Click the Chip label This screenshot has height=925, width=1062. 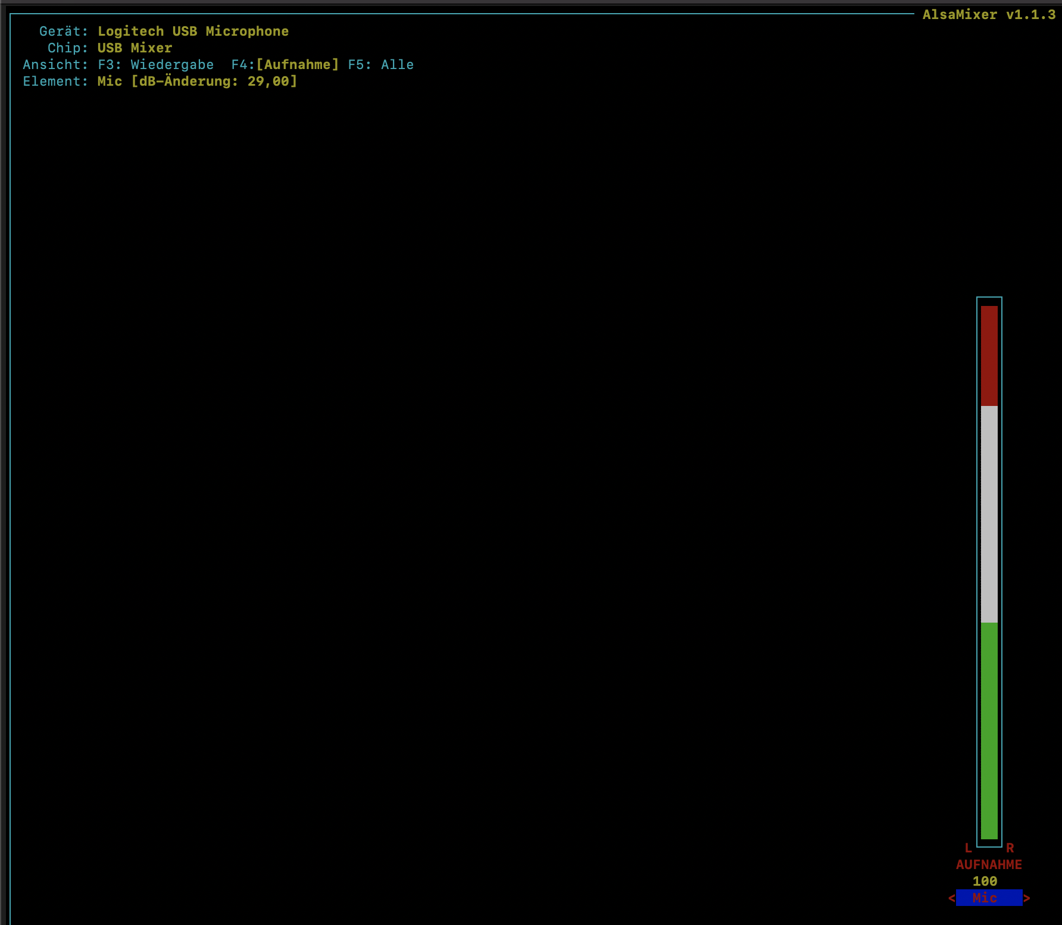(x=68, y=48)
